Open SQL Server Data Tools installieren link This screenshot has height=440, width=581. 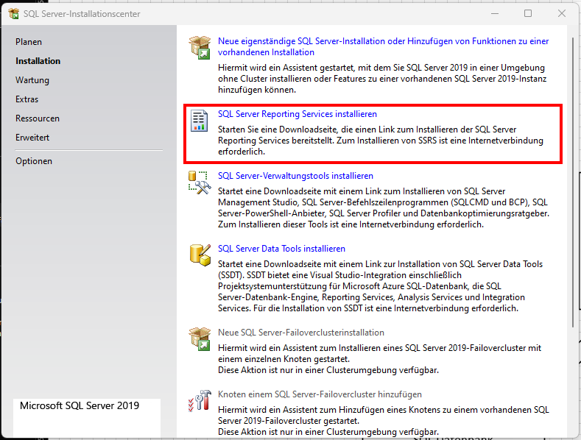click(x=281, y=249)
